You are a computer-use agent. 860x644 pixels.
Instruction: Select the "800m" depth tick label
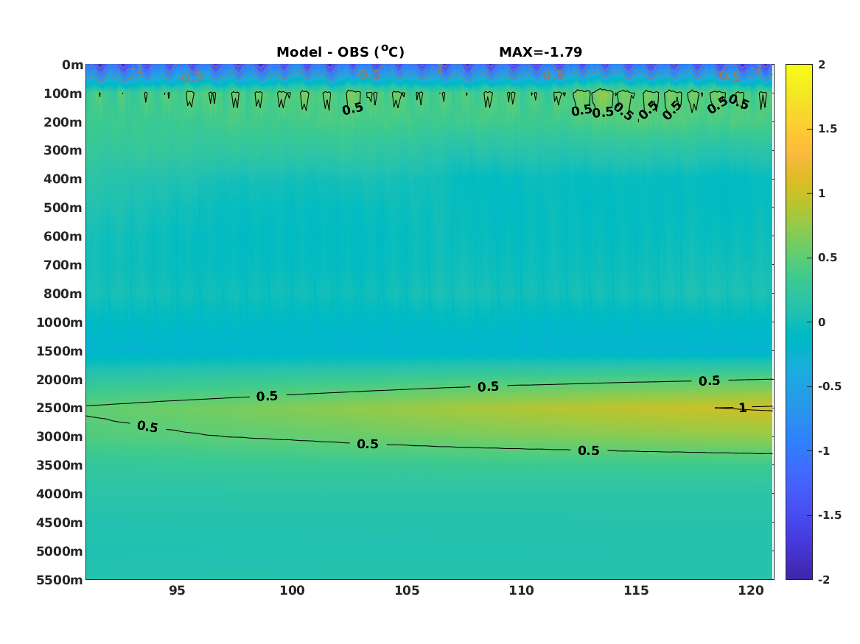click(x=63, y=294)
